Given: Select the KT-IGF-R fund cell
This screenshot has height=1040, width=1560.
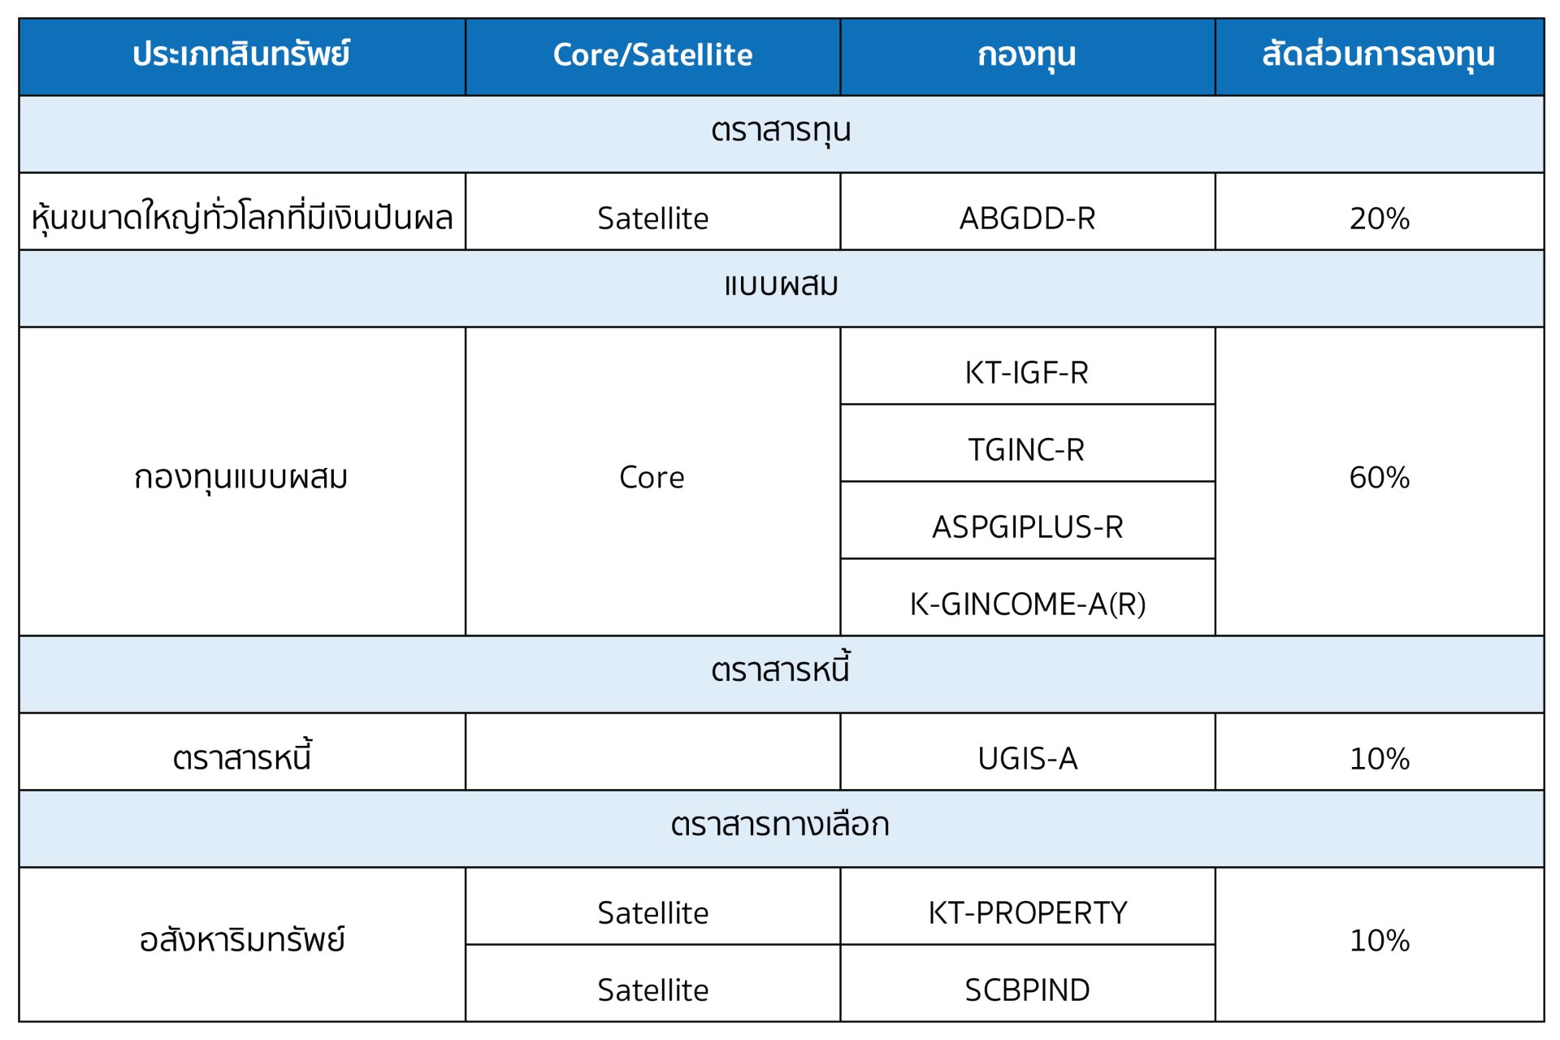Looking at the screenshot, I should tap(1027, 372).
